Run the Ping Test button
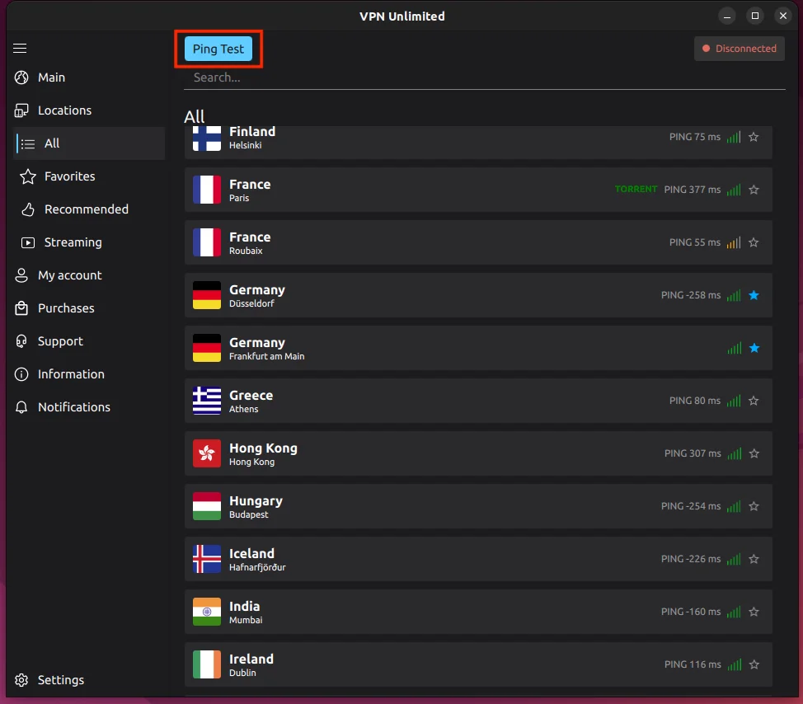 [x=218, y=49]
